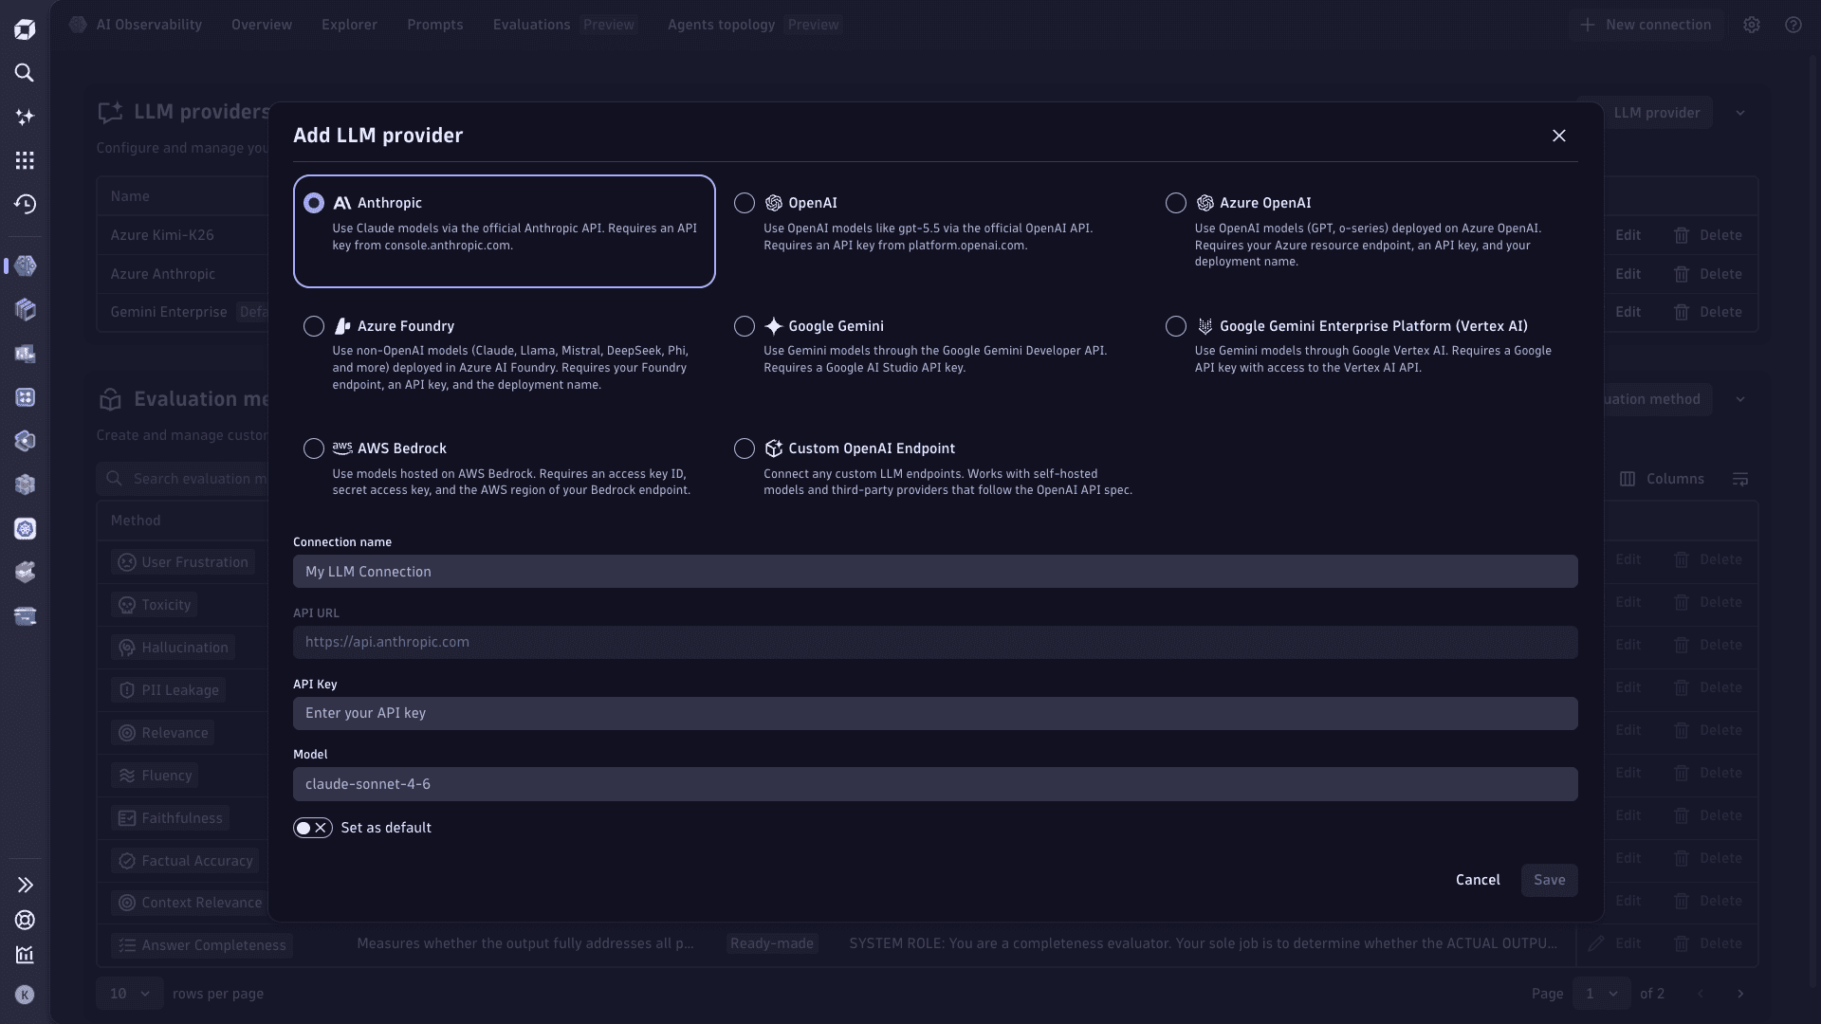Open table settings icon beside Columns
The height and width of the screenshot is (1024, 1821).
1740,479
